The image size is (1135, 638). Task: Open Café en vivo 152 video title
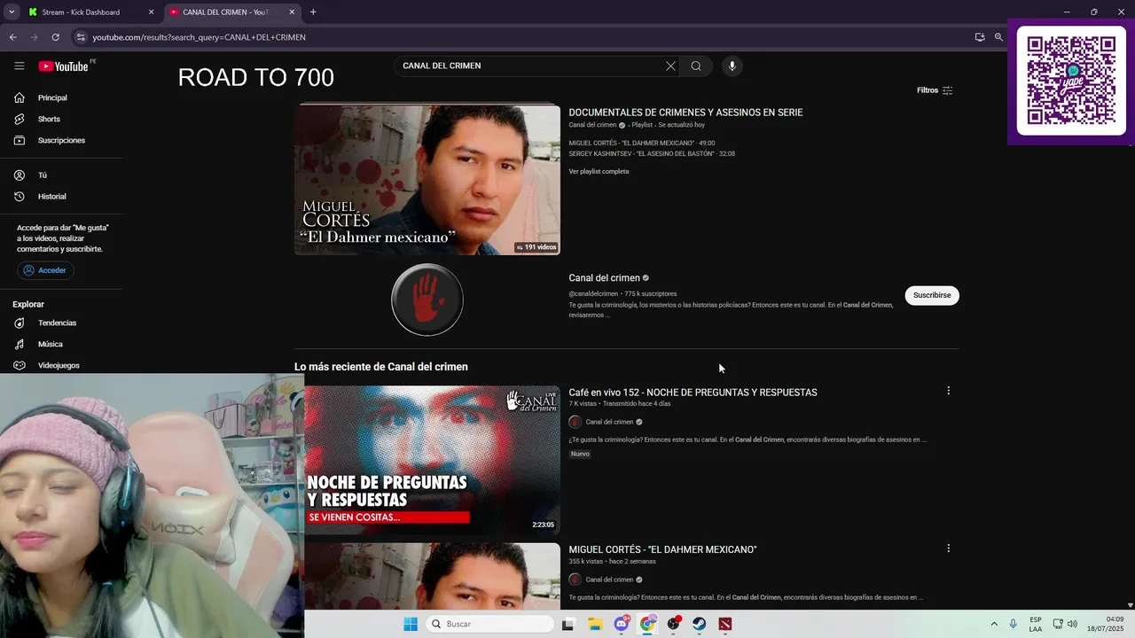point(693,393)
